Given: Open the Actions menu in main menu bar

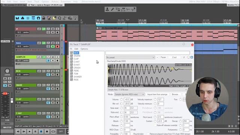Looking at the screenshot, I should click(55, 1).
